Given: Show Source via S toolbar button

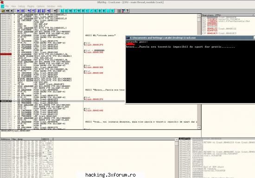Looking at the screenshot, I should click(x=112, y=11).
